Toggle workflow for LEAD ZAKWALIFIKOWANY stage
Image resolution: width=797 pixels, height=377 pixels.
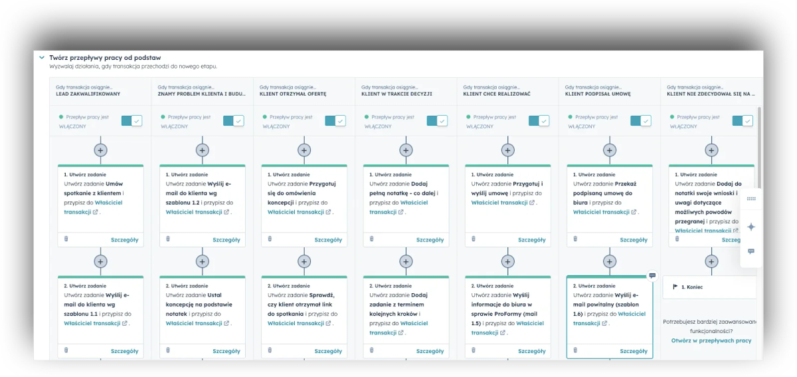click(x=132, y=121)
